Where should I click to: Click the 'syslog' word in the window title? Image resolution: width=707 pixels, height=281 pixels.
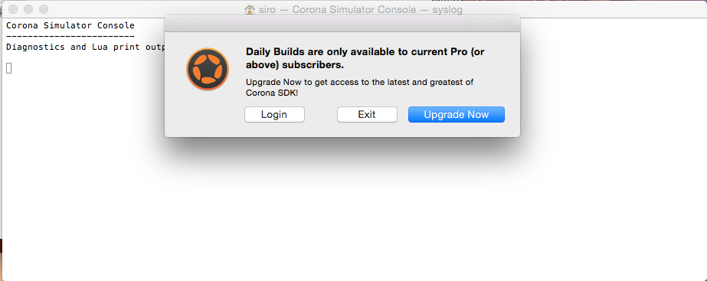pyautogui.click(x=446, y=9)
